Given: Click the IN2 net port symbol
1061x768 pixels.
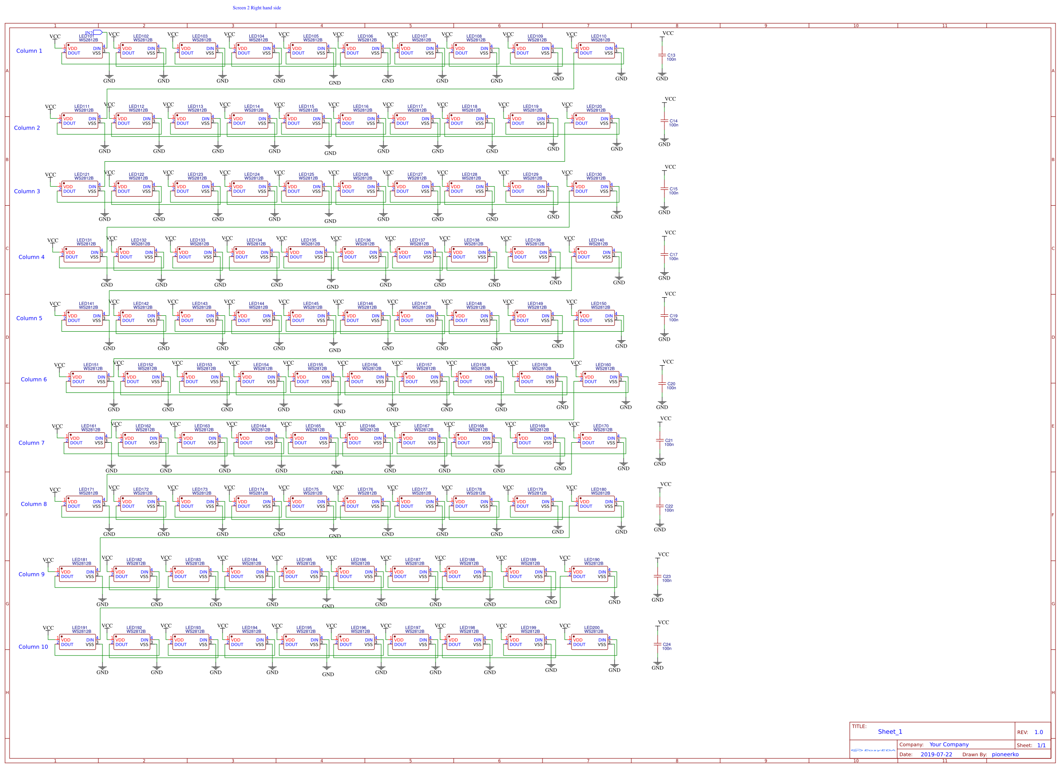Looking at the screenshot, I should click(x=97, y=32).
